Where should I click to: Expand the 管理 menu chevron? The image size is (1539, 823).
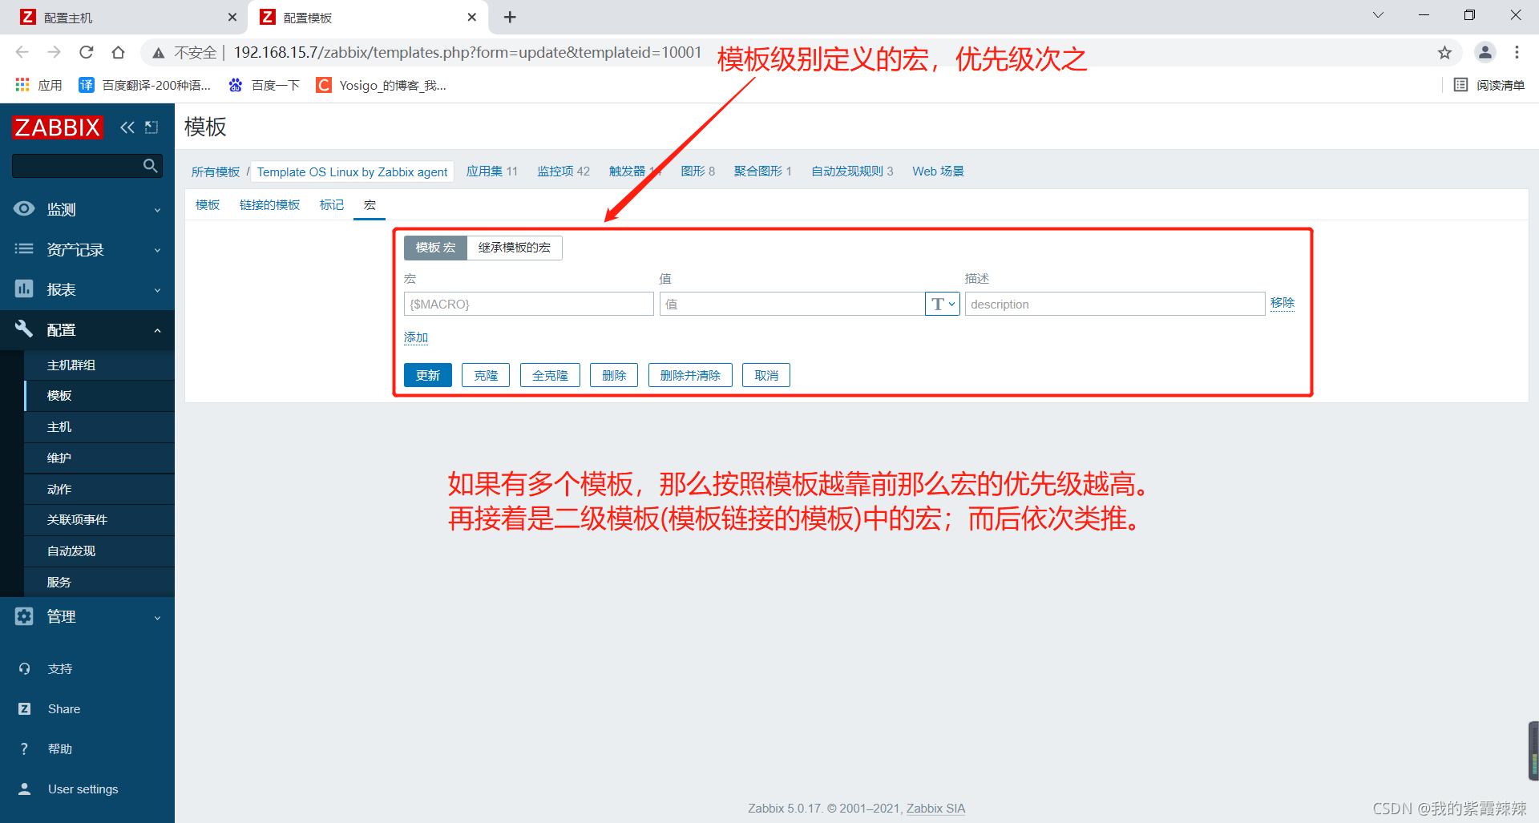click(157, 617)
